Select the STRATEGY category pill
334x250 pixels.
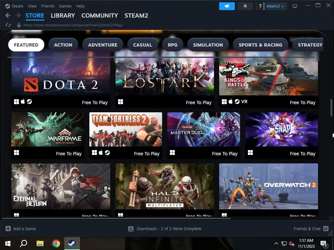click(x=308, y=45)
